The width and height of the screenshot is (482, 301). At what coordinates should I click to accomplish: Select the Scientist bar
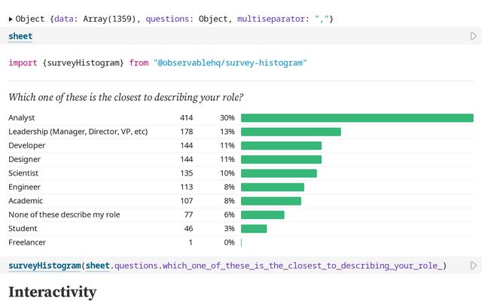[x=279, y=173]
